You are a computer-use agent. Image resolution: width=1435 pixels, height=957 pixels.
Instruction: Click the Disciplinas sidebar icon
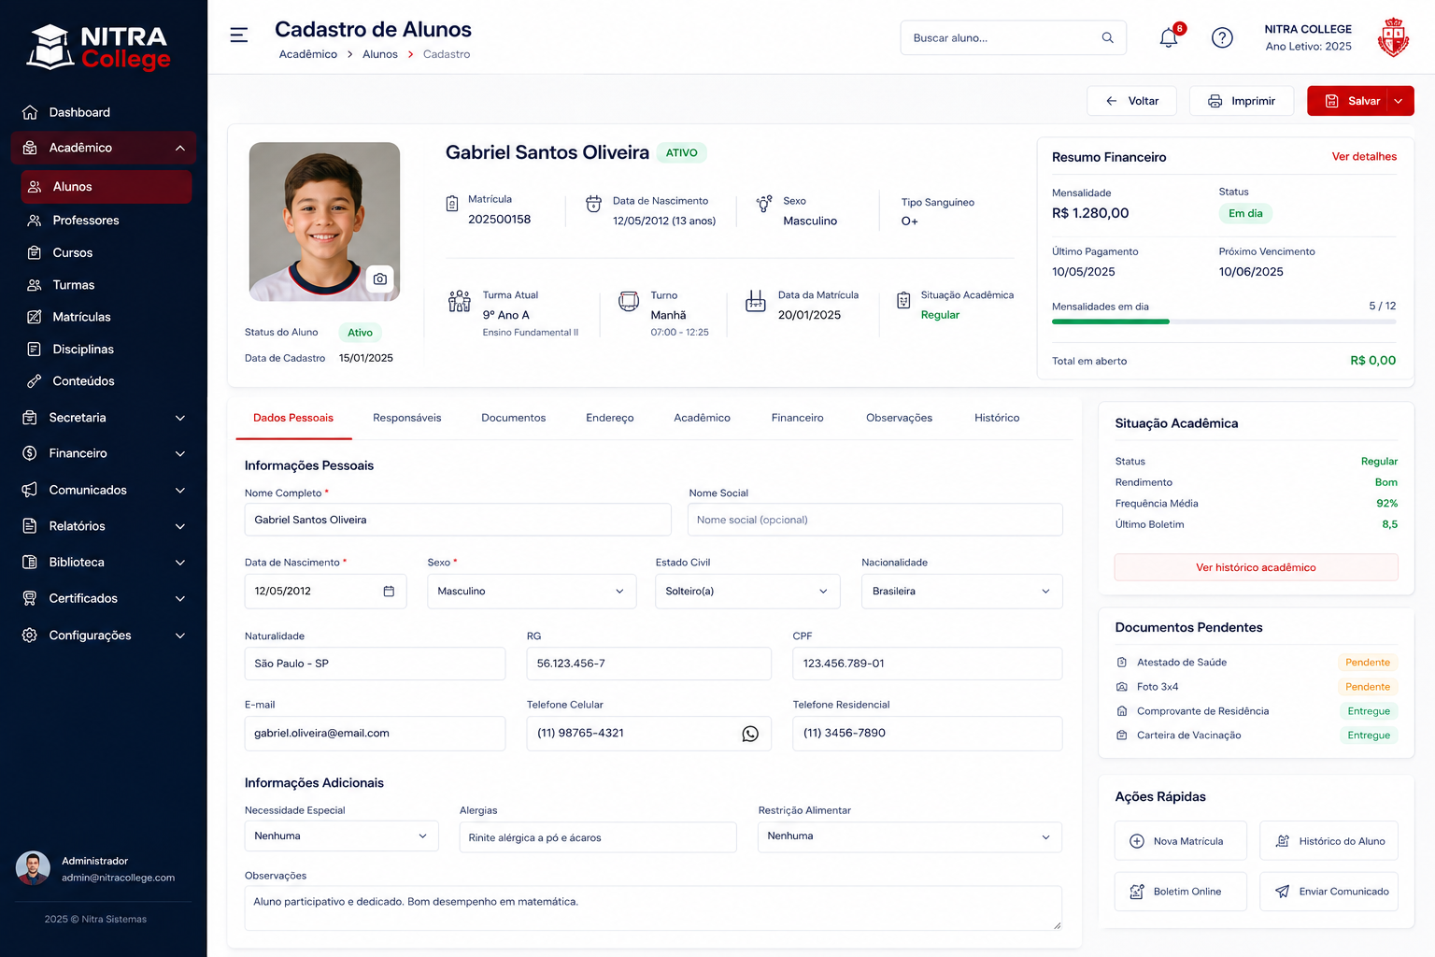pyautogui.click(x=35, y=350)
